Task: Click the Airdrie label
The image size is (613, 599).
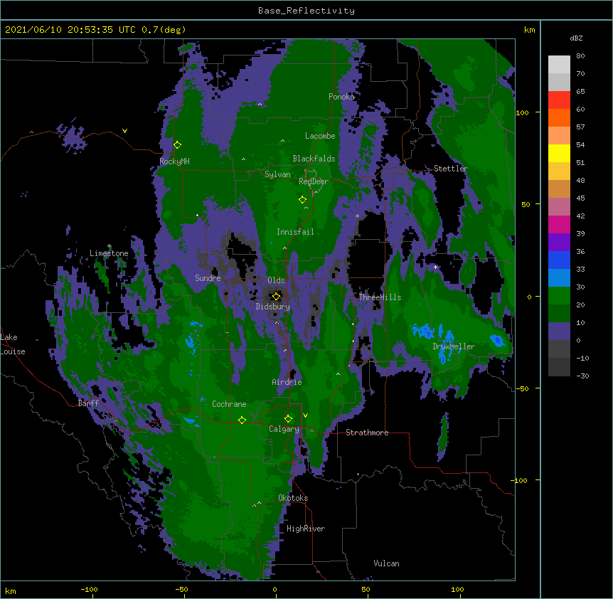Action: point(287,382)
